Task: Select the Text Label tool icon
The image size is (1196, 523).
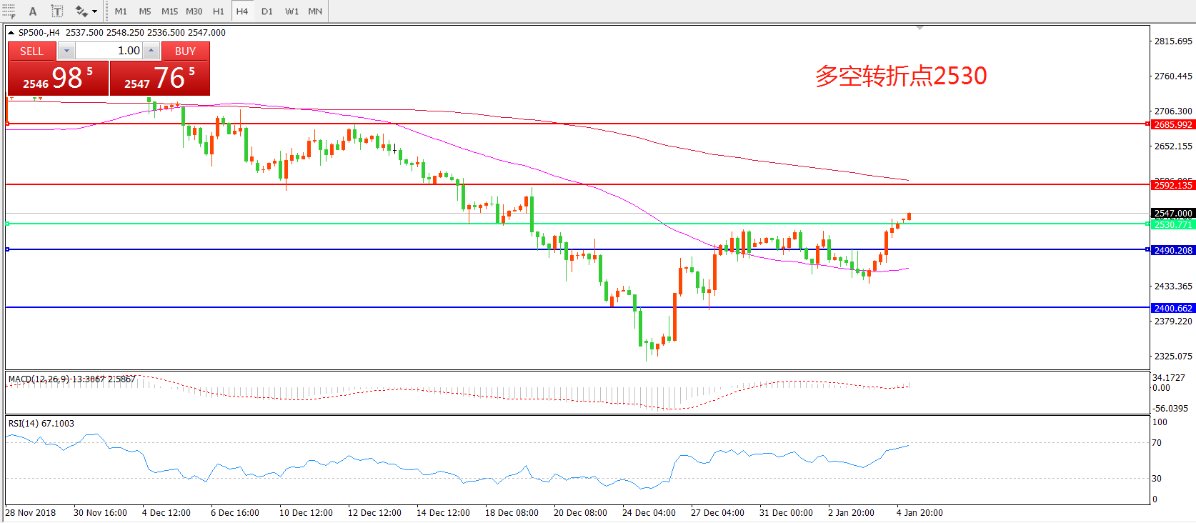Action: pos(57,11)
